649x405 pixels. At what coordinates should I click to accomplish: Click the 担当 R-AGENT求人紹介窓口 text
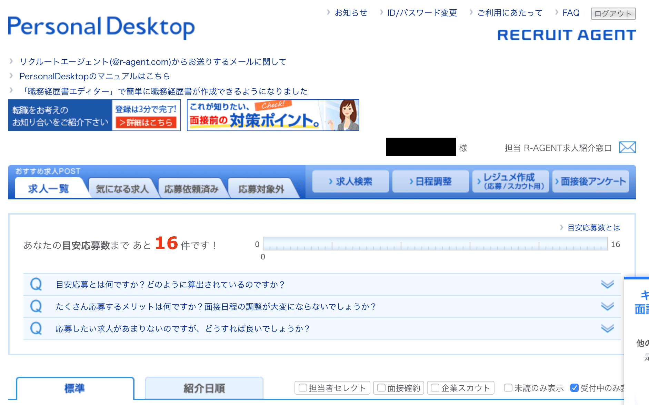pyautogui.click(x=558, y=148)
